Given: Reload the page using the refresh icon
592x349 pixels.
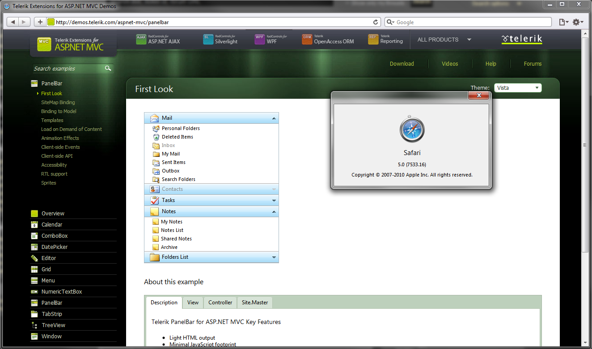Looking at the screenshot, I should [376, 22].
